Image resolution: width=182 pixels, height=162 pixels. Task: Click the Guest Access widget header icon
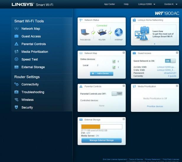134,53
